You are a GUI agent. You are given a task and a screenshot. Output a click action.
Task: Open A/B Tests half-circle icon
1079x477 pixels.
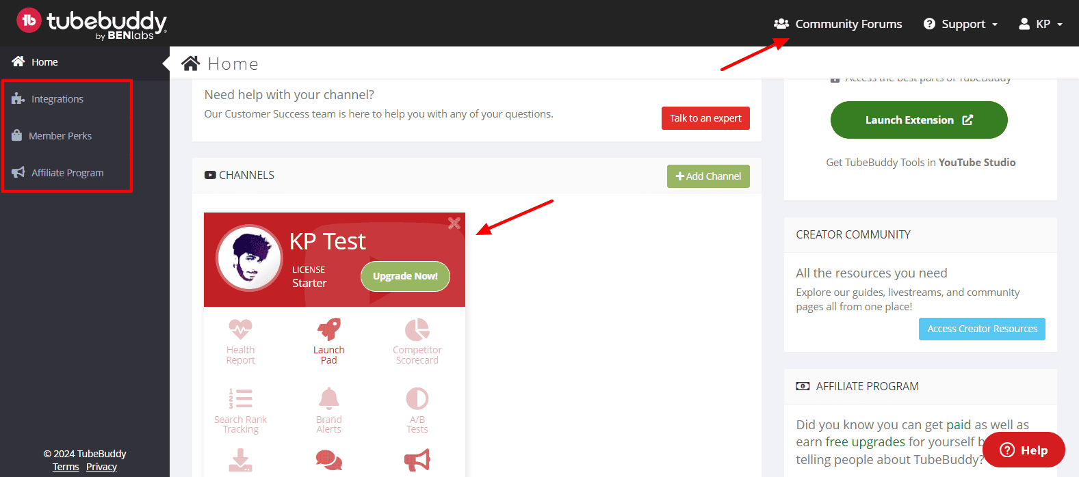point(417,398)
